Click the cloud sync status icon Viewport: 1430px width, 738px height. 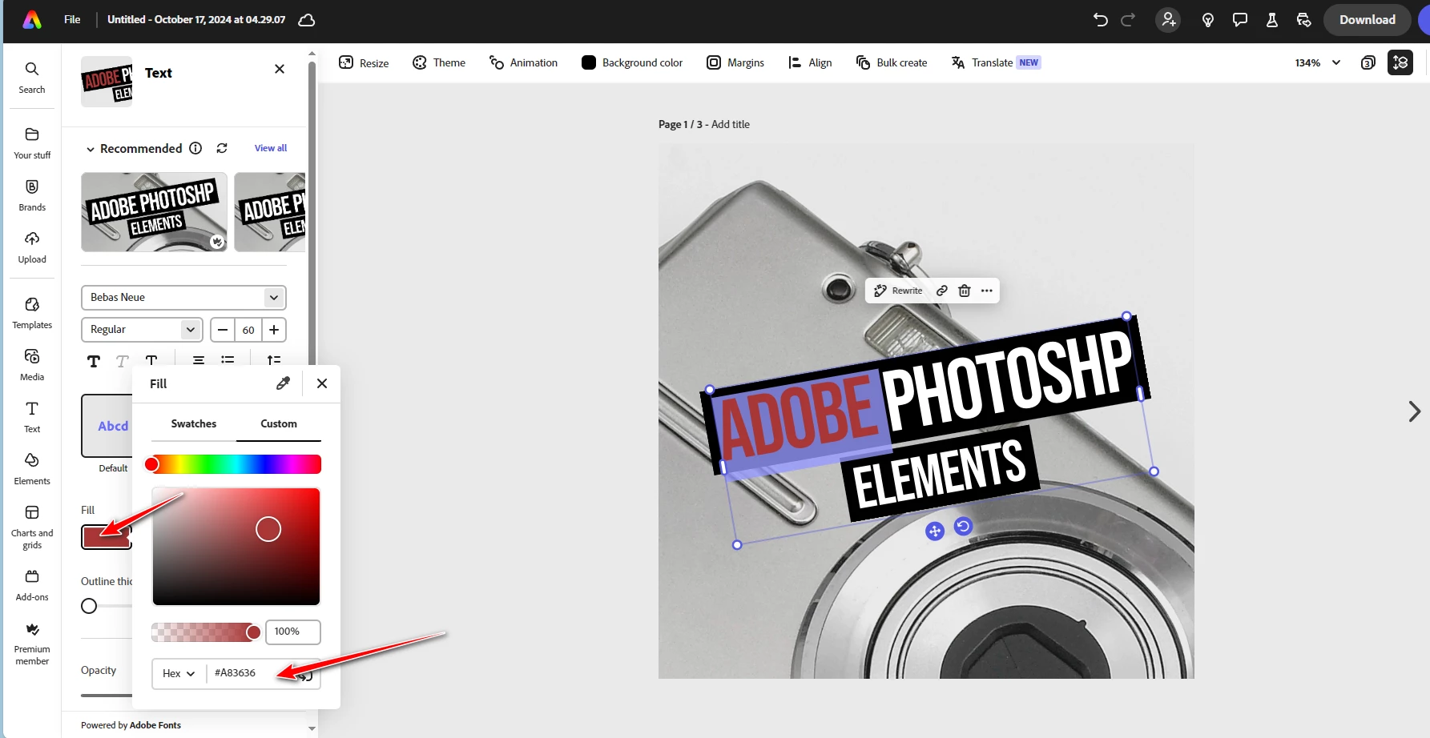pyautogui.click(x=306, y=20)
